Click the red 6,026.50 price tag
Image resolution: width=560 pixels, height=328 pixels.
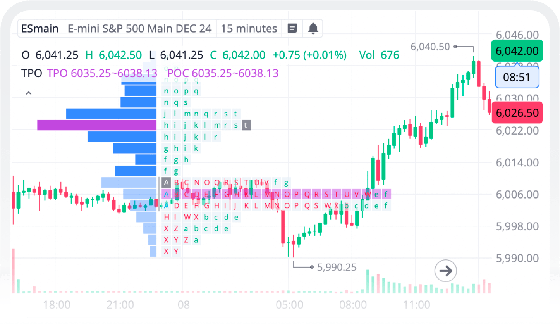coord(517,113)
